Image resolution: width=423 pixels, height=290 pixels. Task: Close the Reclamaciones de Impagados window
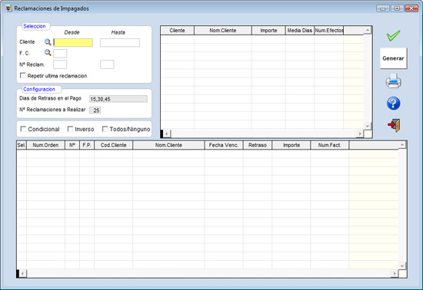point(411,8)
